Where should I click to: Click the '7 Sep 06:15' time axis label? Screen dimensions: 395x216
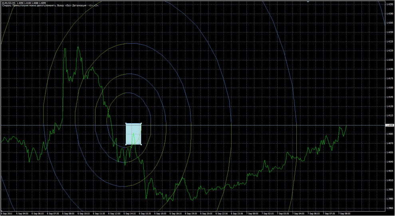(314, 214)
